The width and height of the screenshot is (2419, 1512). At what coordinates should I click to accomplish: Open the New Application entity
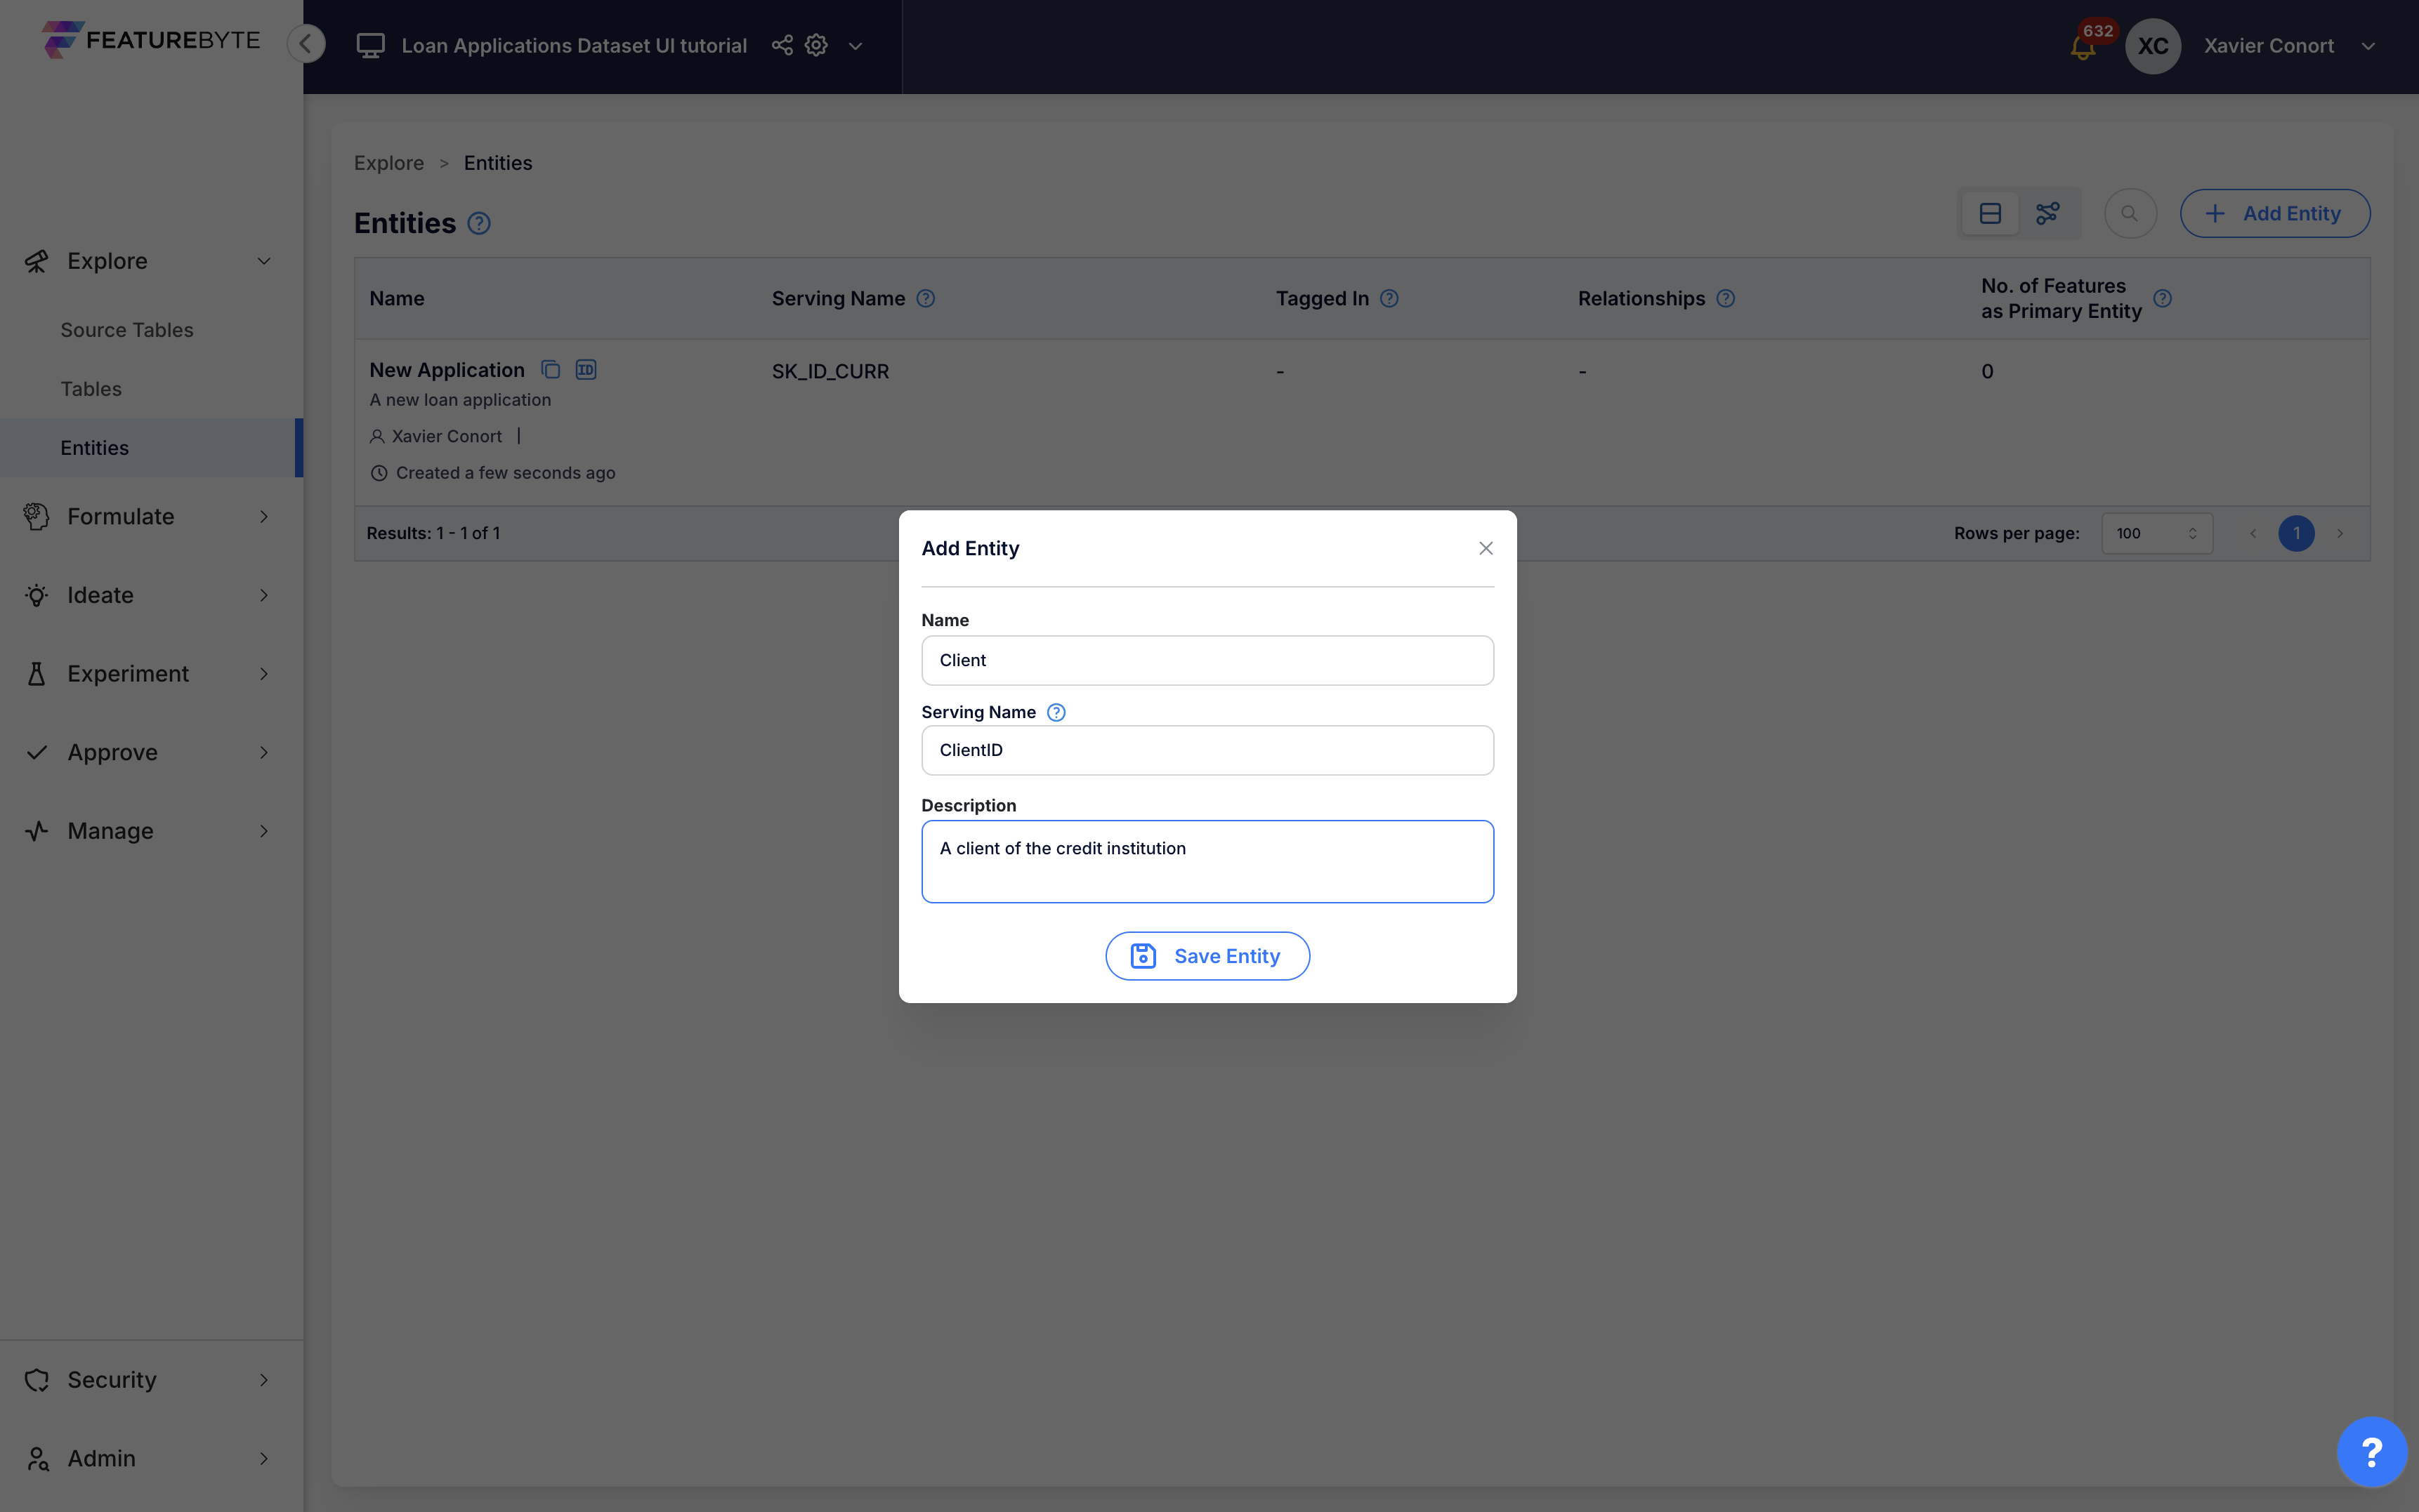pos(447,370)
